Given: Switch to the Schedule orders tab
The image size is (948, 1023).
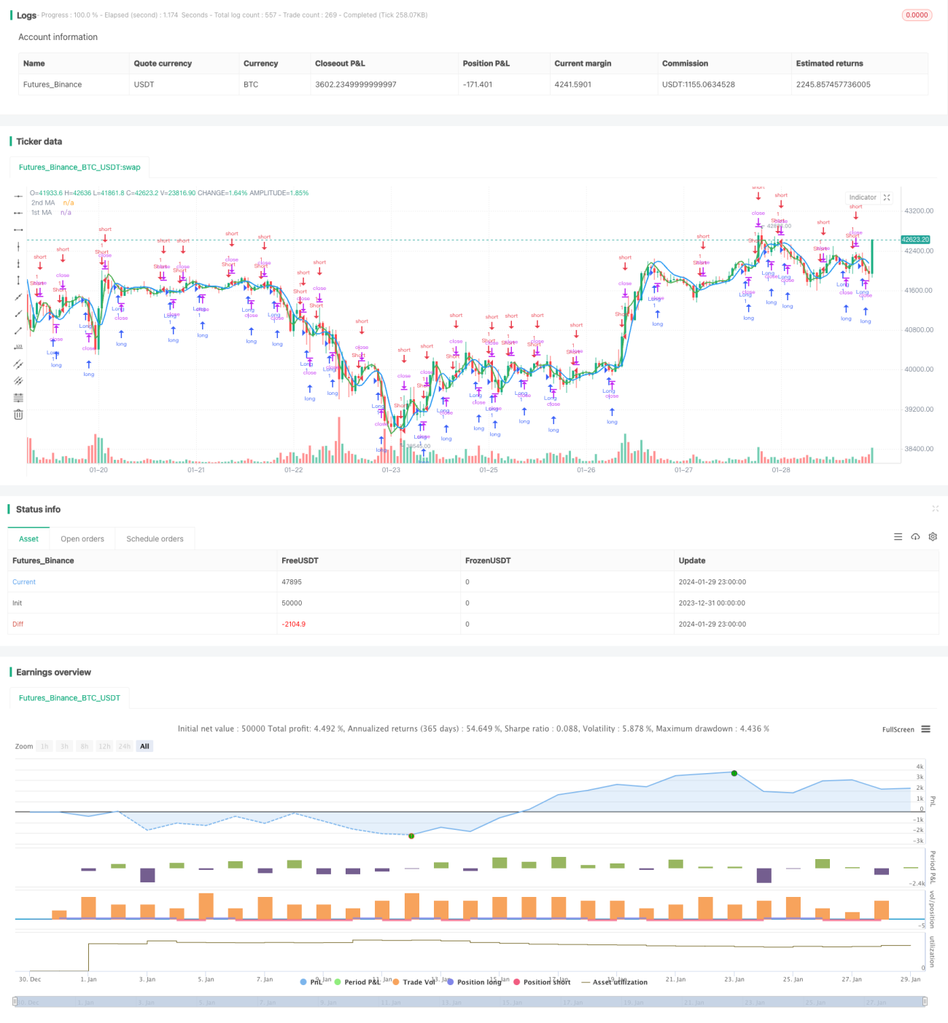Looking at the screenshot, I should coord(155,539).
